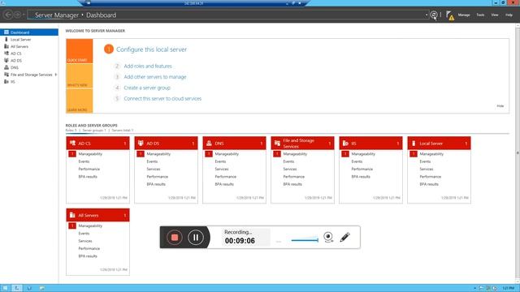Open the View menu
Image resolution: width=520 pixels, height=292 pixels.
[x=495, y=15]
